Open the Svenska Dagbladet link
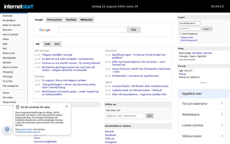Screen dimensions: 230x144 pos(45,141)
